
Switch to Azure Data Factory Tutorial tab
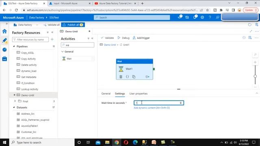click(x=115, y=3)
